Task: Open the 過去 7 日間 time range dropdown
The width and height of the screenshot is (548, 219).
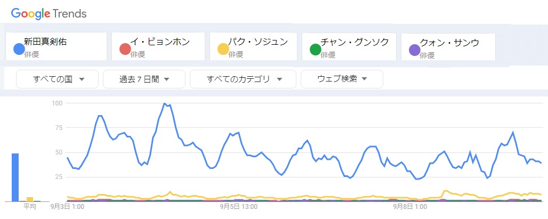Action: point(144,79)
